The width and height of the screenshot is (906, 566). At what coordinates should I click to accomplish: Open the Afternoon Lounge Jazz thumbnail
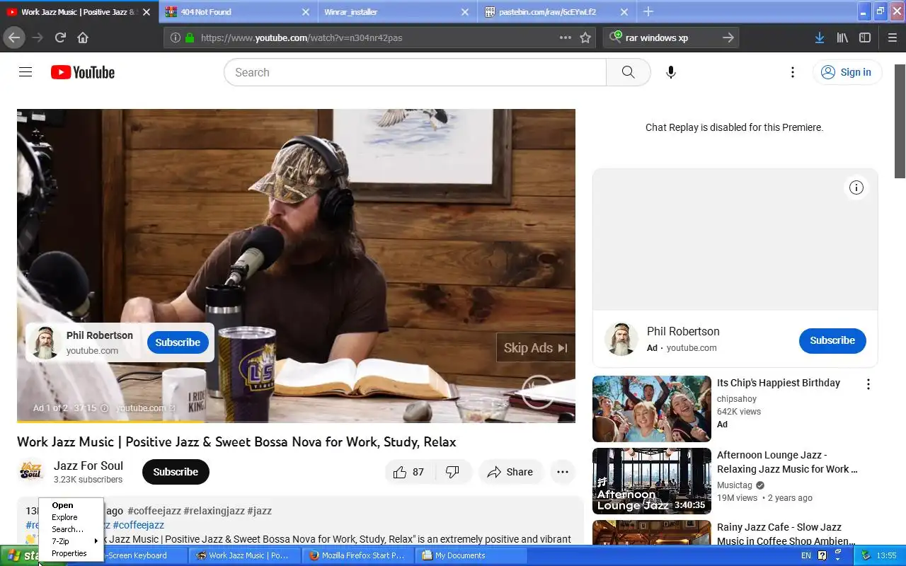pyautogui.click(x=651, y=481)
